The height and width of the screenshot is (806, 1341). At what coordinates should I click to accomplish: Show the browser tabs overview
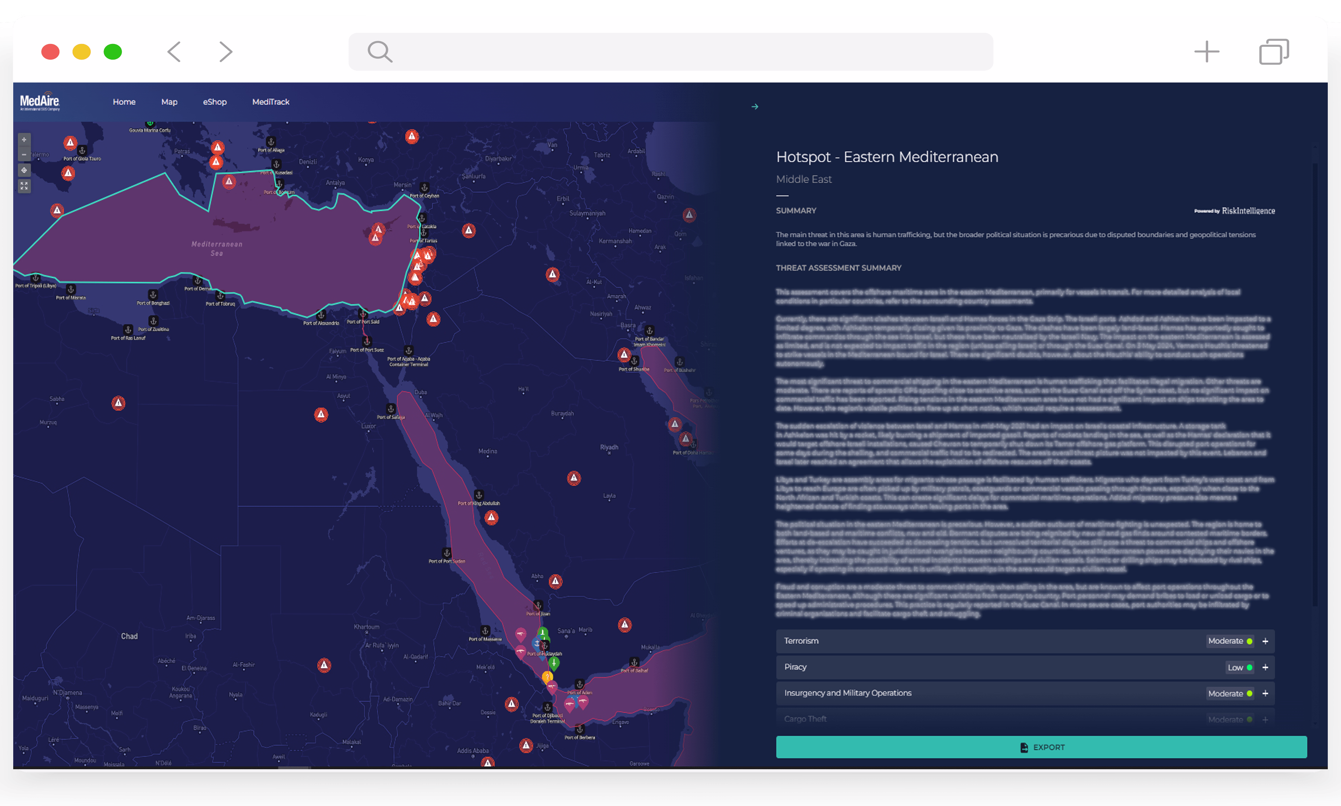point(1274,52)
